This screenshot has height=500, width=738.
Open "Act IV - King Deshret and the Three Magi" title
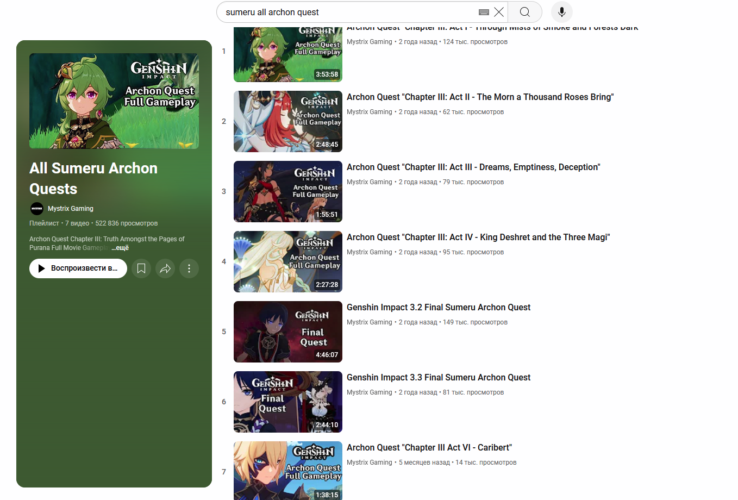point(478,237)
